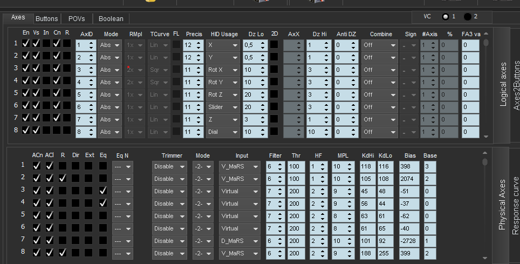Viewport: 520px width, 264px height.
Task: Open Trimmer dropdown for physical axis 5
Action: [x=169, y=215]
